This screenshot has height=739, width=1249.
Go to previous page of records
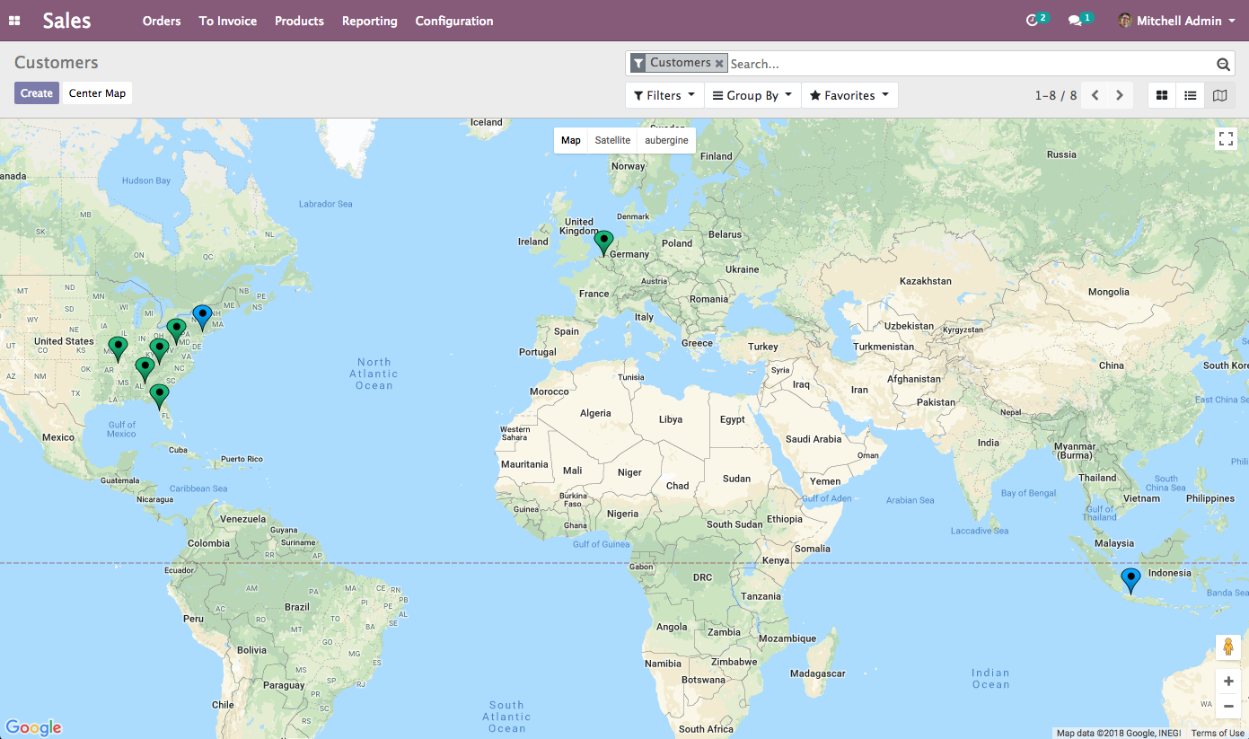coord(1095,95)
